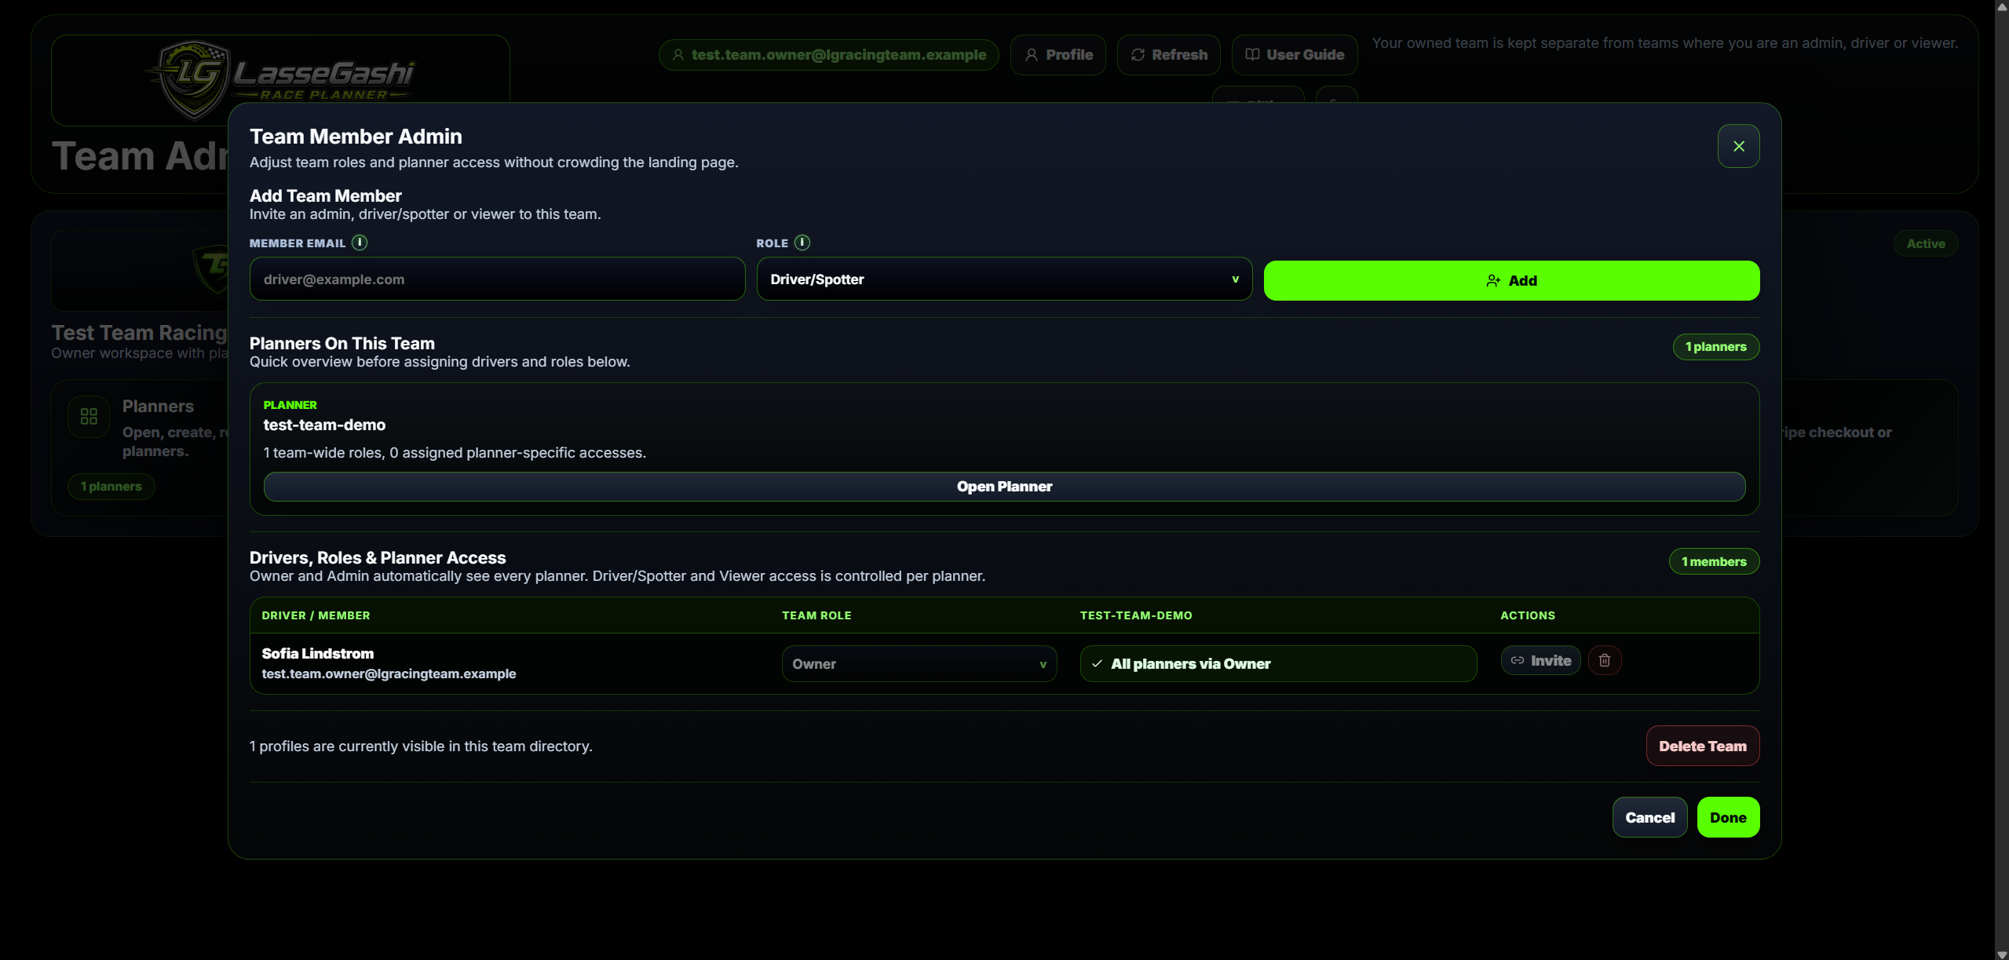Toggle All planners via Owner access
Screen dimensions: 2009x960
1278,664
